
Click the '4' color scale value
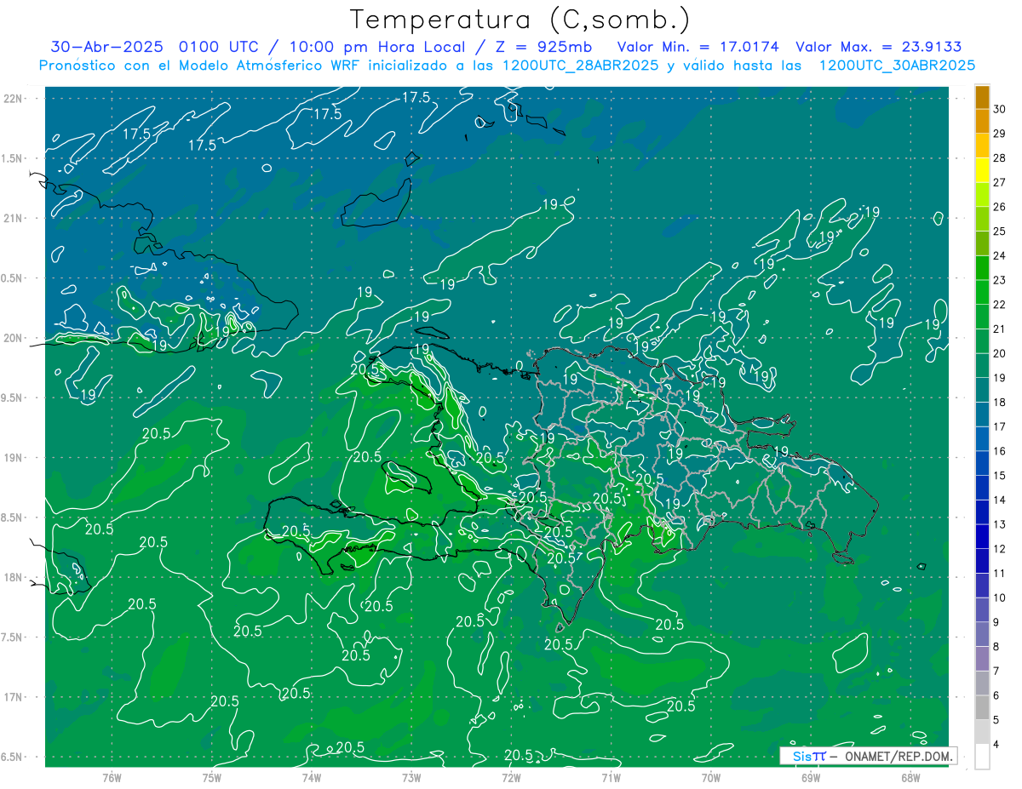tap(997, 744)
